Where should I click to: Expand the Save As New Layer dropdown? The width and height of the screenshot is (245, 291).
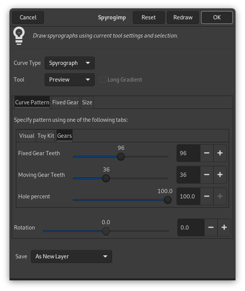pos(71,256)
